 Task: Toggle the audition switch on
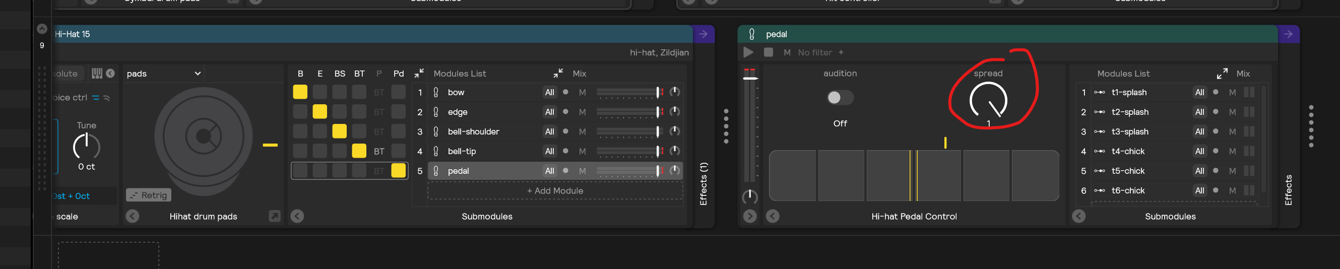pos(840,98)
